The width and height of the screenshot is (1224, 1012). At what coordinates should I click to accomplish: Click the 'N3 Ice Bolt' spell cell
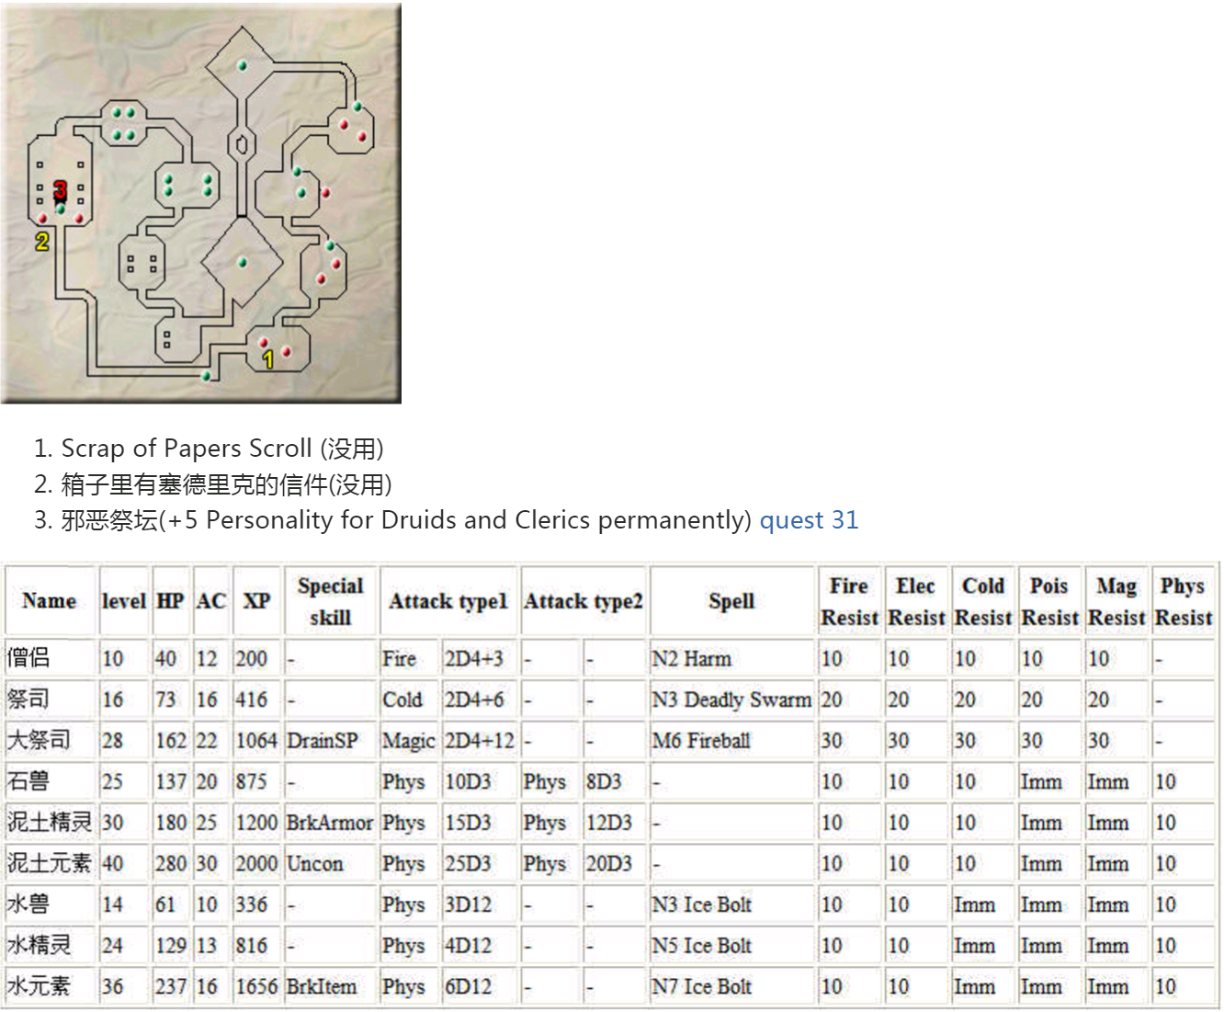click(732, 904)
